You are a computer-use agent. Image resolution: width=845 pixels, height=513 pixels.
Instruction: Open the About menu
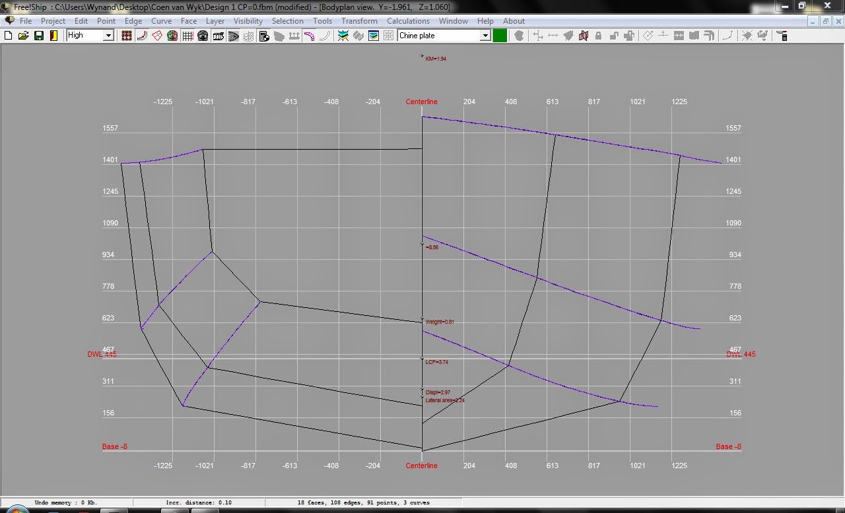pyautogui.click(x=514, y=21)
